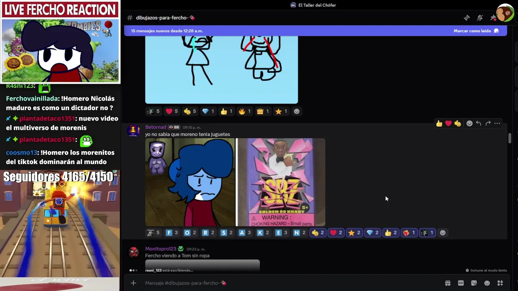518x291 pixels.
Task: Quick-react red heart in message hover toolbar
Action: 448,123
